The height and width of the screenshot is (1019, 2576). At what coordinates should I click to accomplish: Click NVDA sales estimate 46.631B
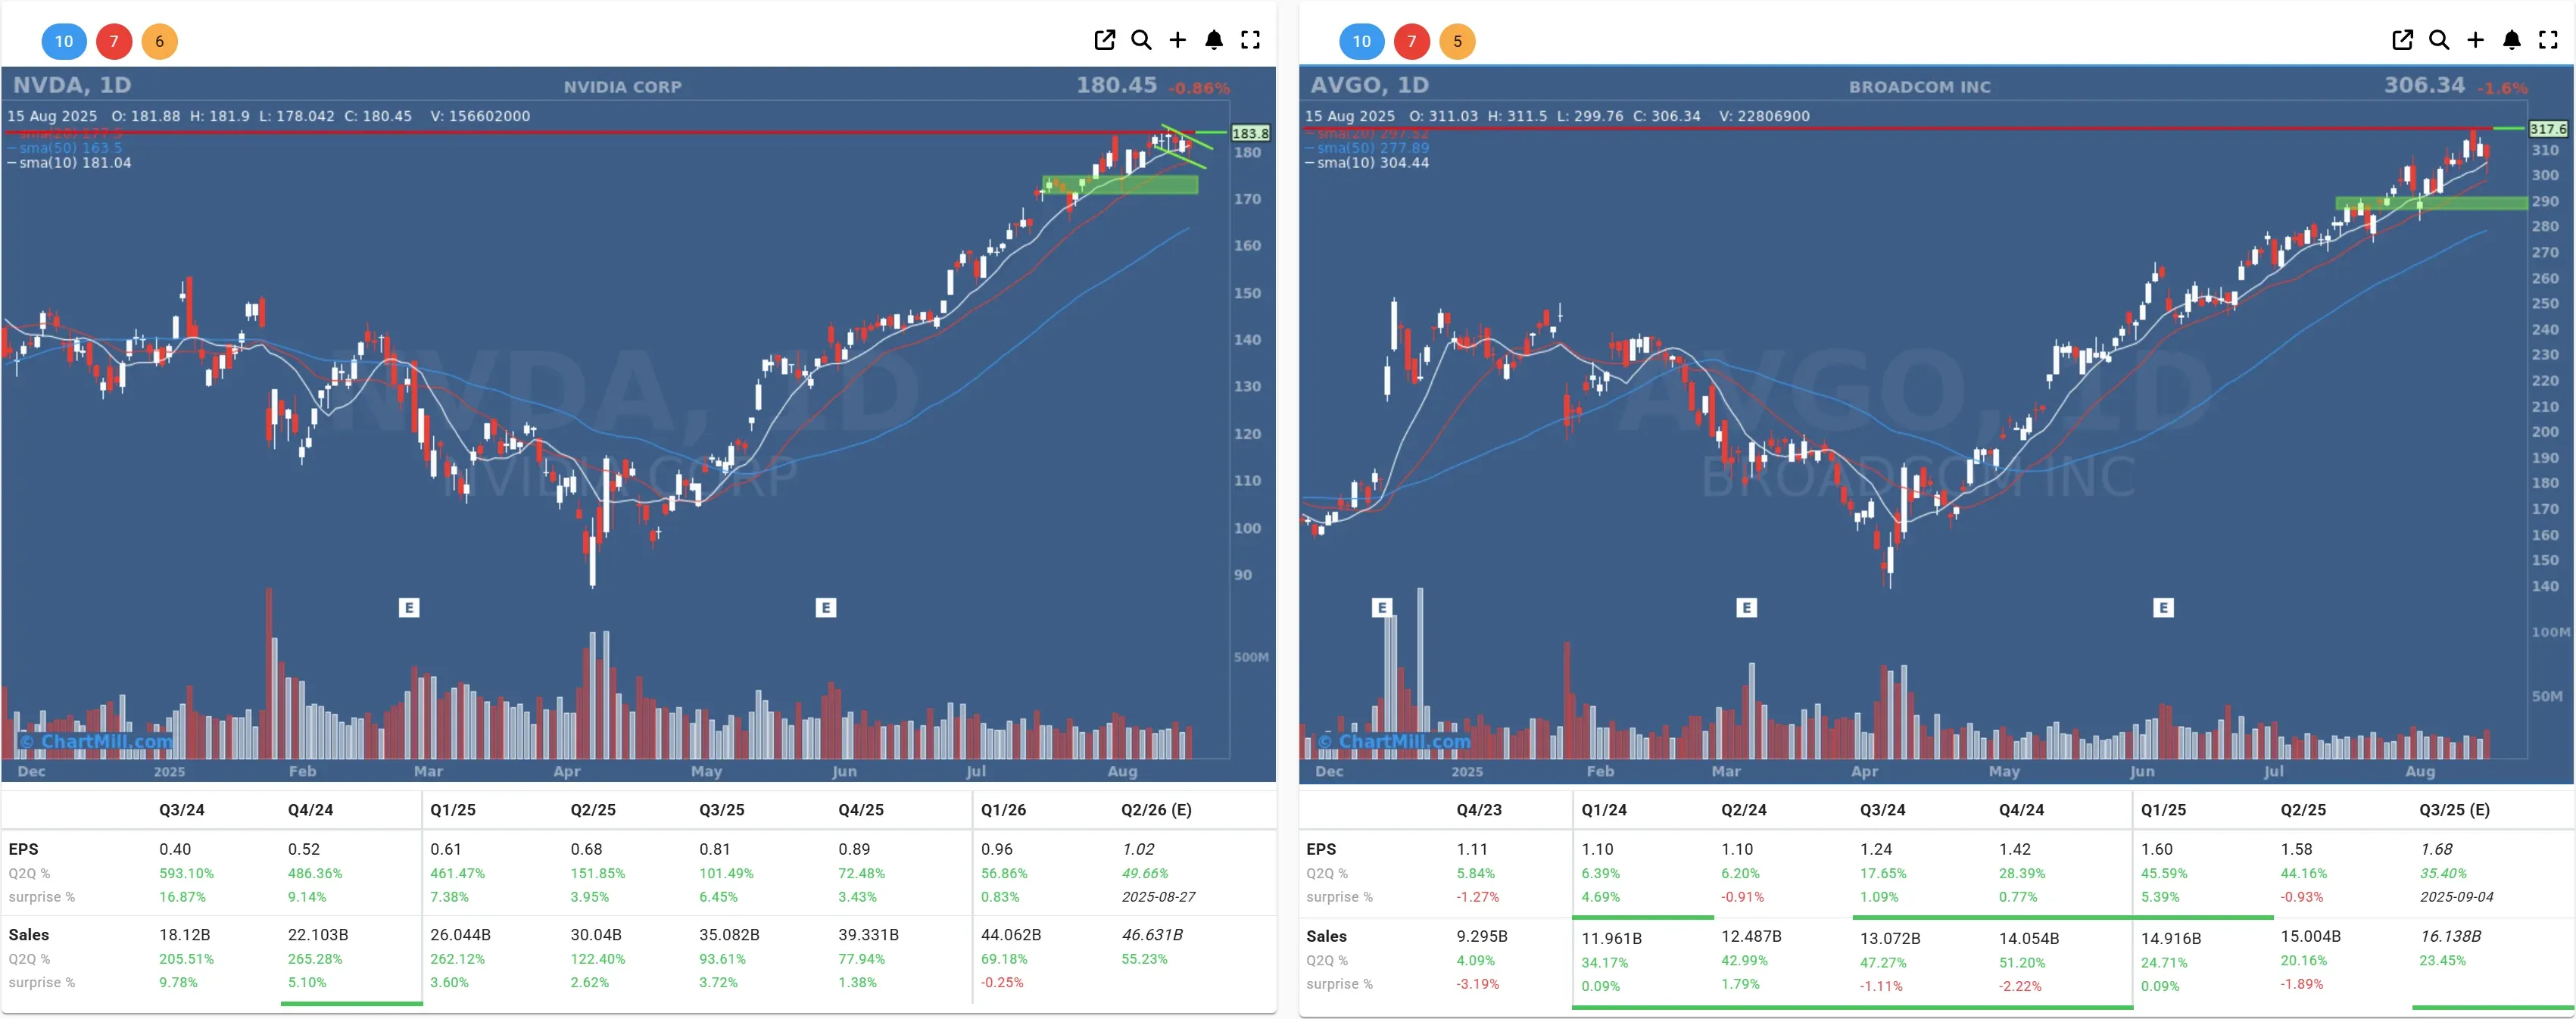pos(1152,935)
